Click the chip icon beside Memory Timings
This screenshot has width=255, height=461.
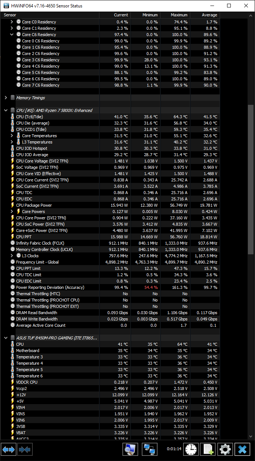coord(13,98)
